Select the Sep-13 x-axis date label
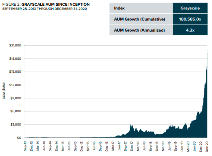 (x=25, y=146)
